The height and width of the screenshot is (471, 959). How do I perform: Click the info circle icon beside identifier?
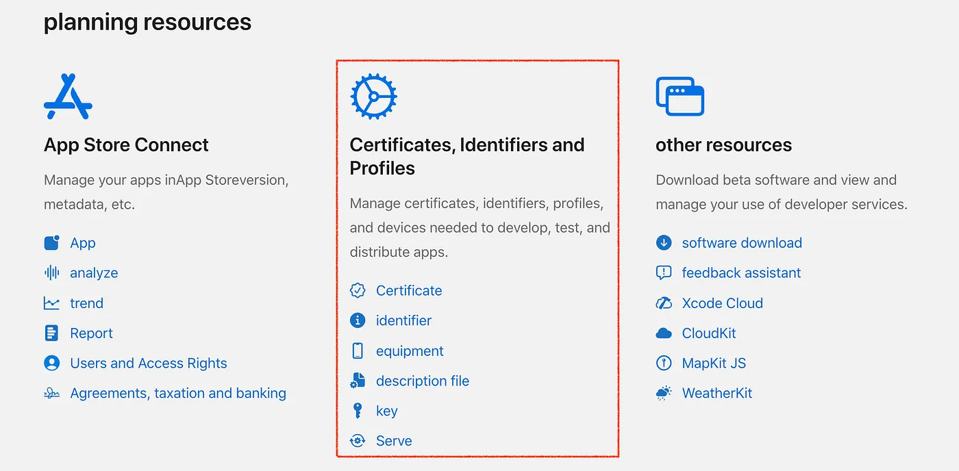click(x=358, y=320)
